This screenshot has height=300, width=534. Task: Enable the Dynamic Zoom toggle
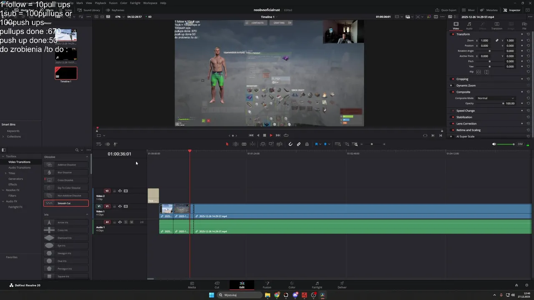(451, 85)
